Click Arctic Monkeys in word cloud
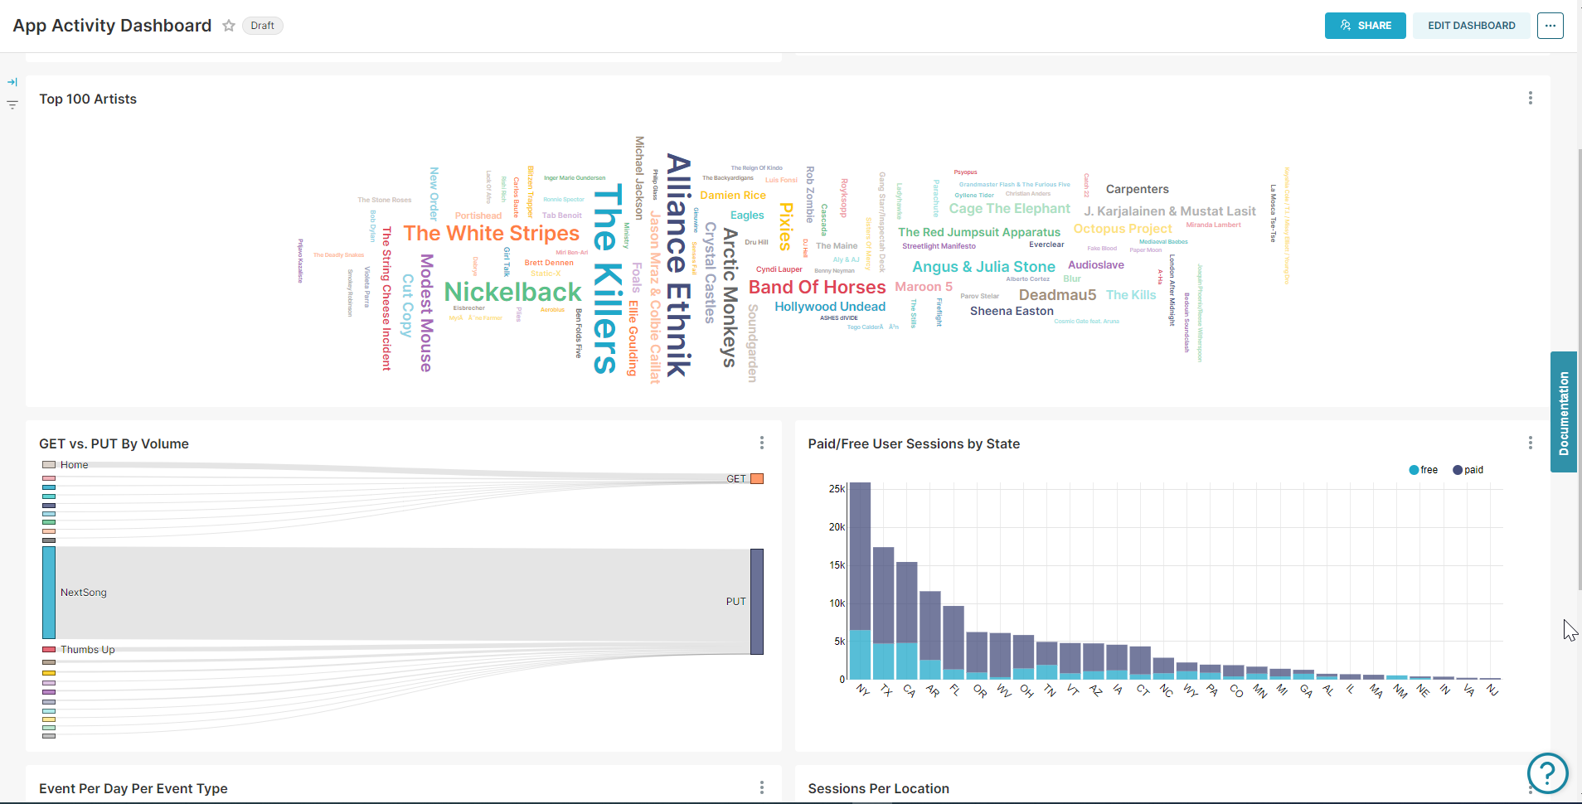This screenshot has height=804, width=1582. coord(730,298)
